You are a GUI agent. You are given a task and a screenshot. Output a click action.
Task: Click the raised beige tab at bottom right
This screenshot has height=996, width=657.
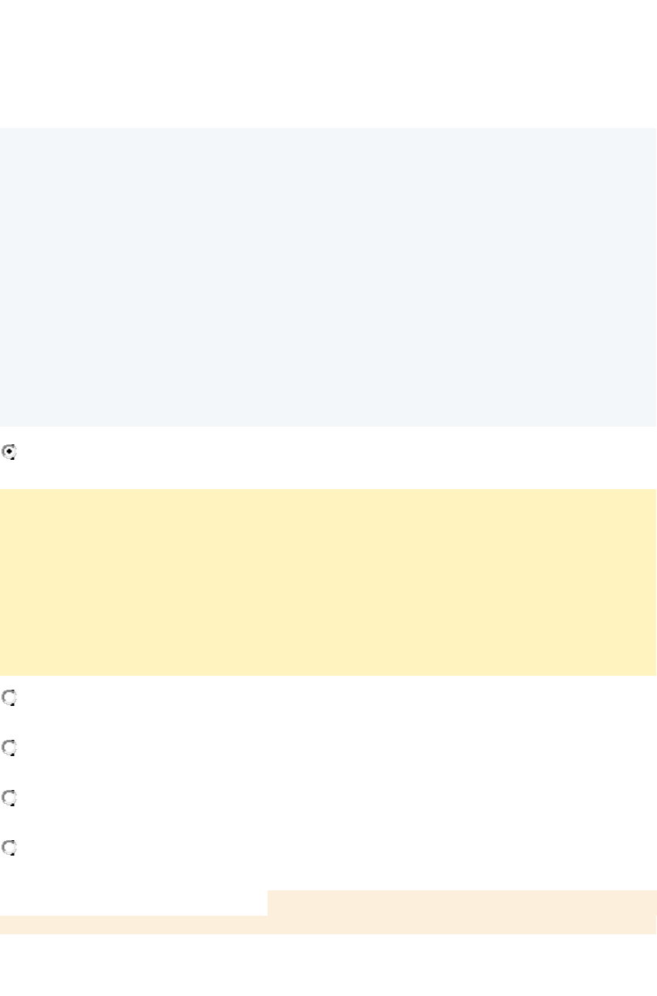pyautogui.click(x=461, y=903)
